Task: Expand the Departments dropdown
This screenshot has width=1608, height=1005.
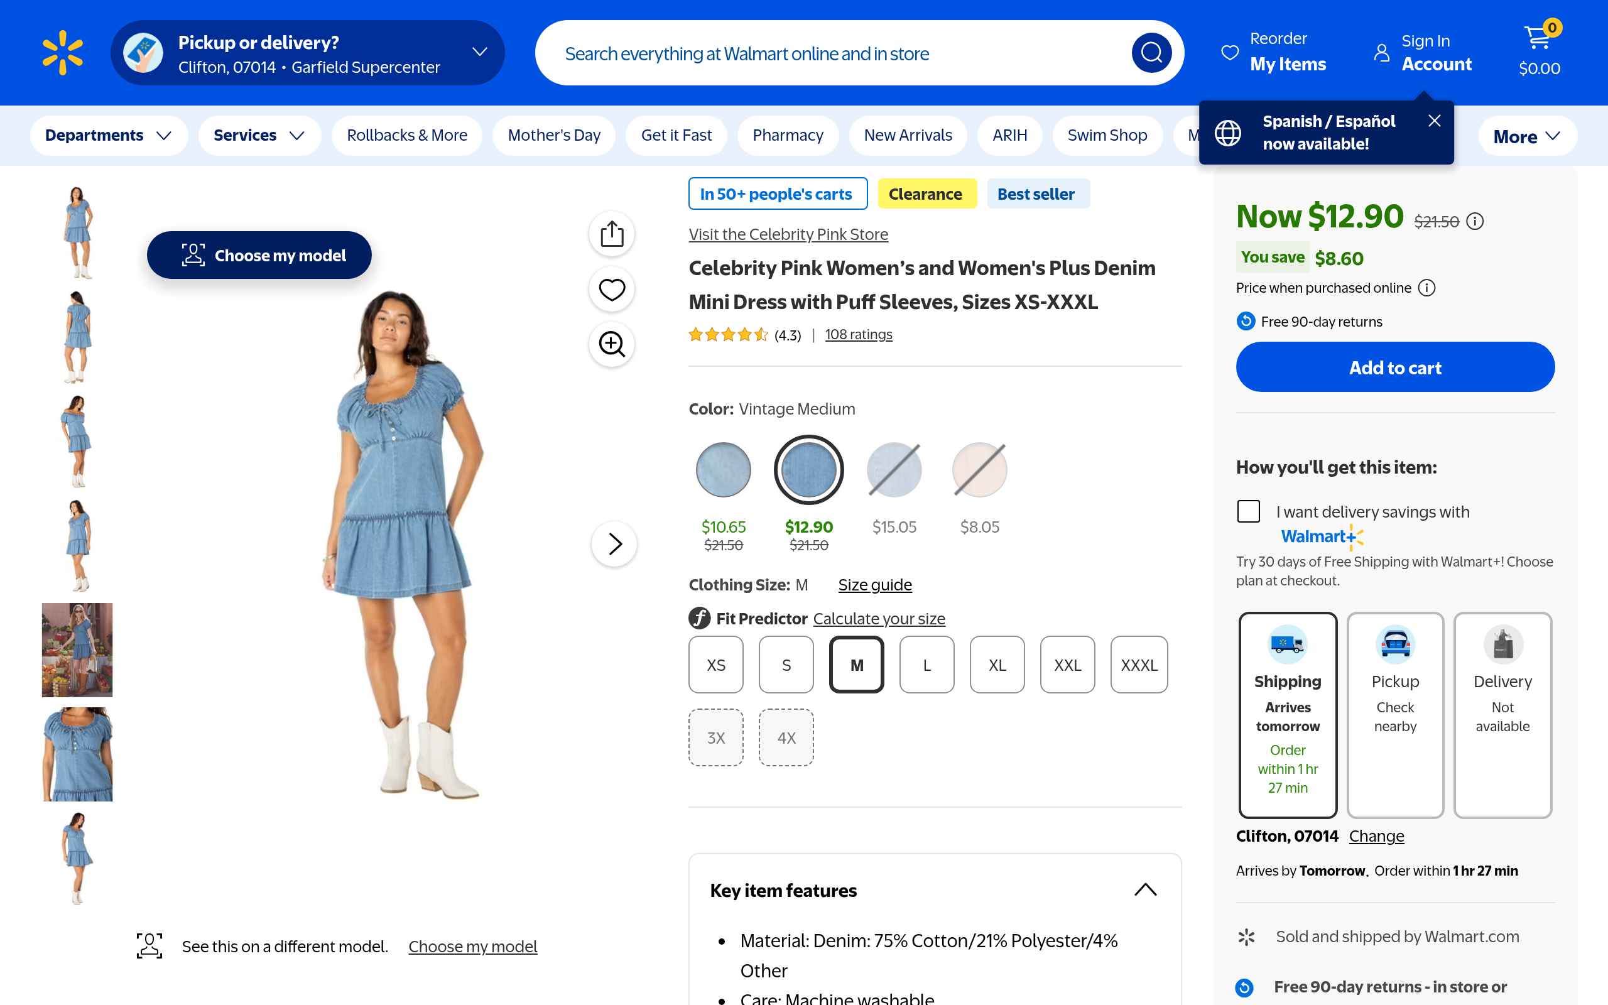Action: click(108, 136)
